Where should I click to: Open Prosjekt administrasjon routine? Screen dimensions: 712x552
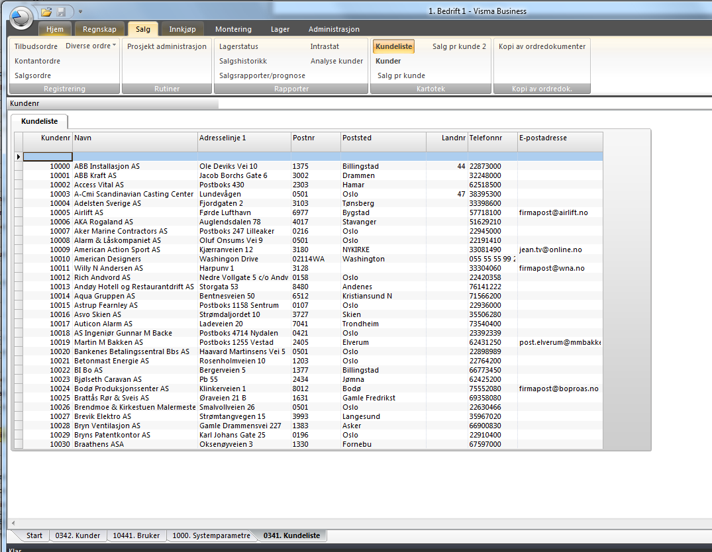tap(167, 46)
